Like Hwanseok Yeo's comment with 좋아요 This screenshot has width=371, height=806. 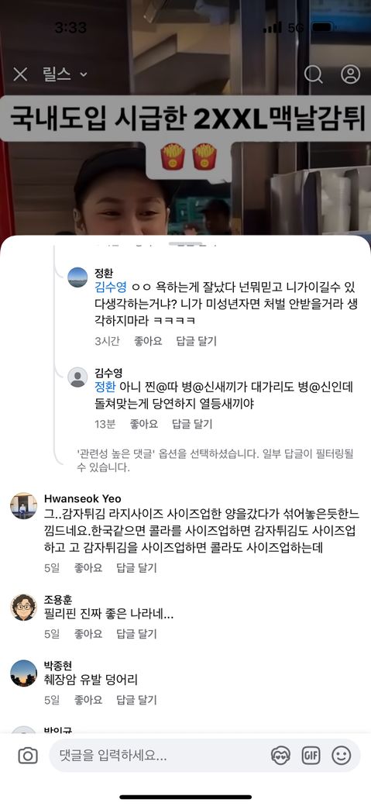point(88,568)
